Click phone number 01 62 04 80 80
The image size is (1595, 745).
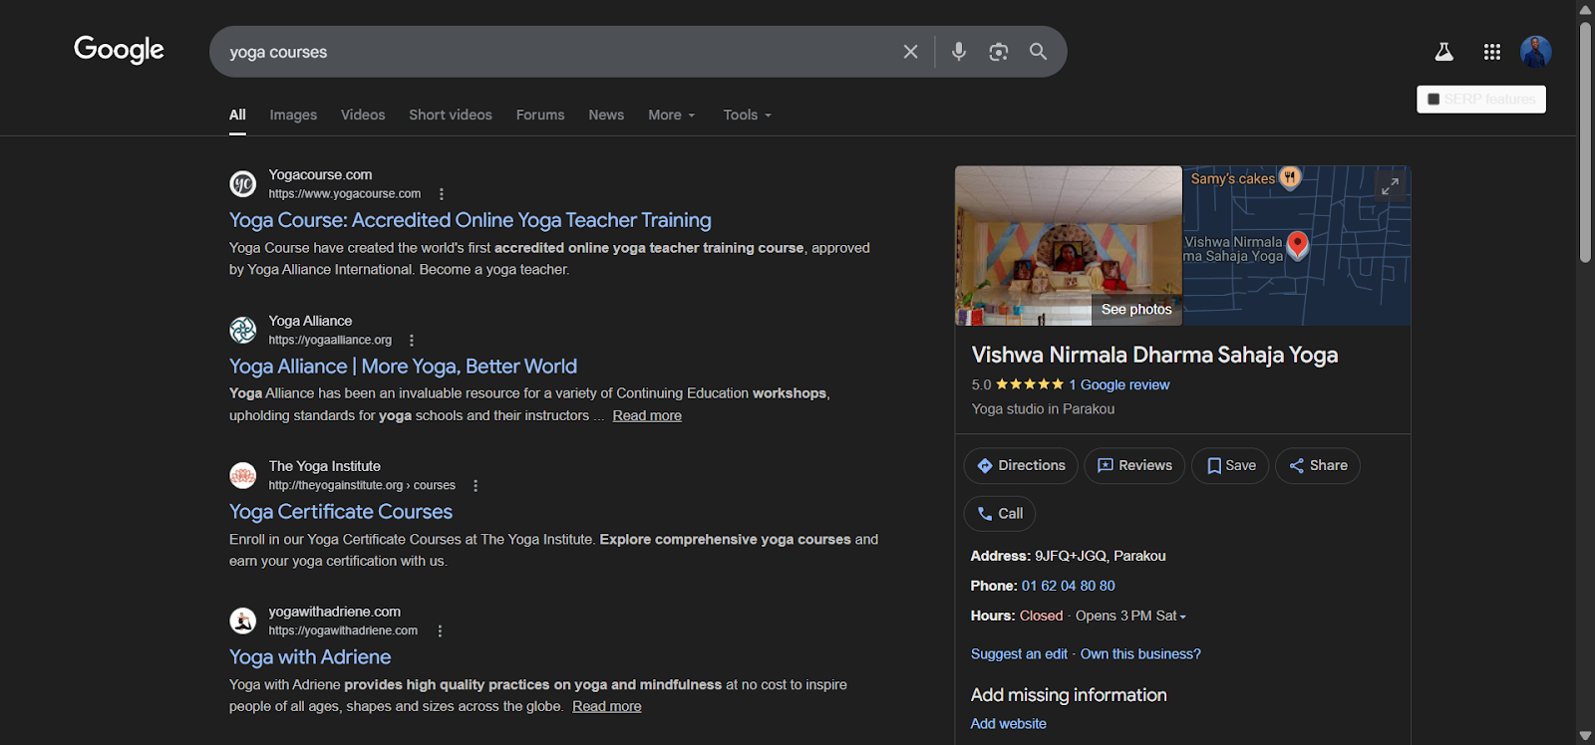pyautogui.click(x=1069, y=586)
